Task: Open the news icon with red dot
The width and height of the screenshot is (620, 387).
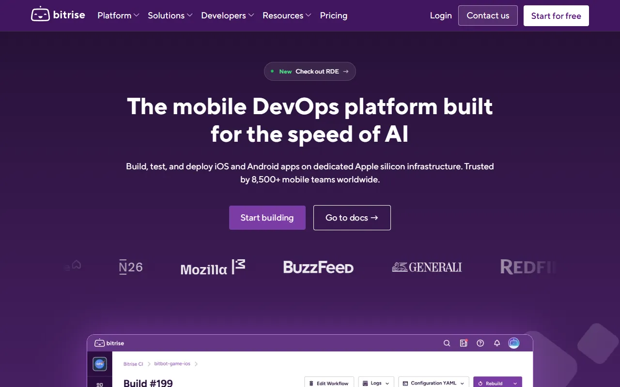Action: [464, 343]
